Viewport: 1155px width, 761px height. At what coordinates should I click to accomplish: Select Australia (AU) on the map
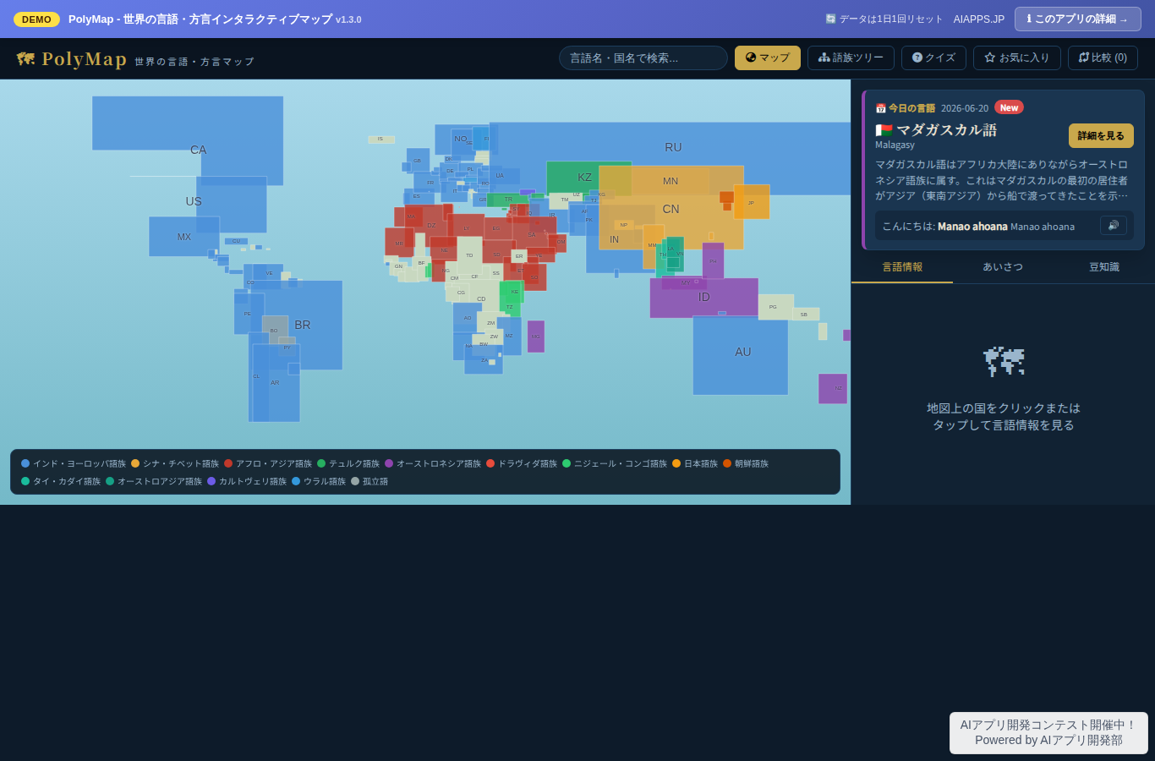coord(741,355)
